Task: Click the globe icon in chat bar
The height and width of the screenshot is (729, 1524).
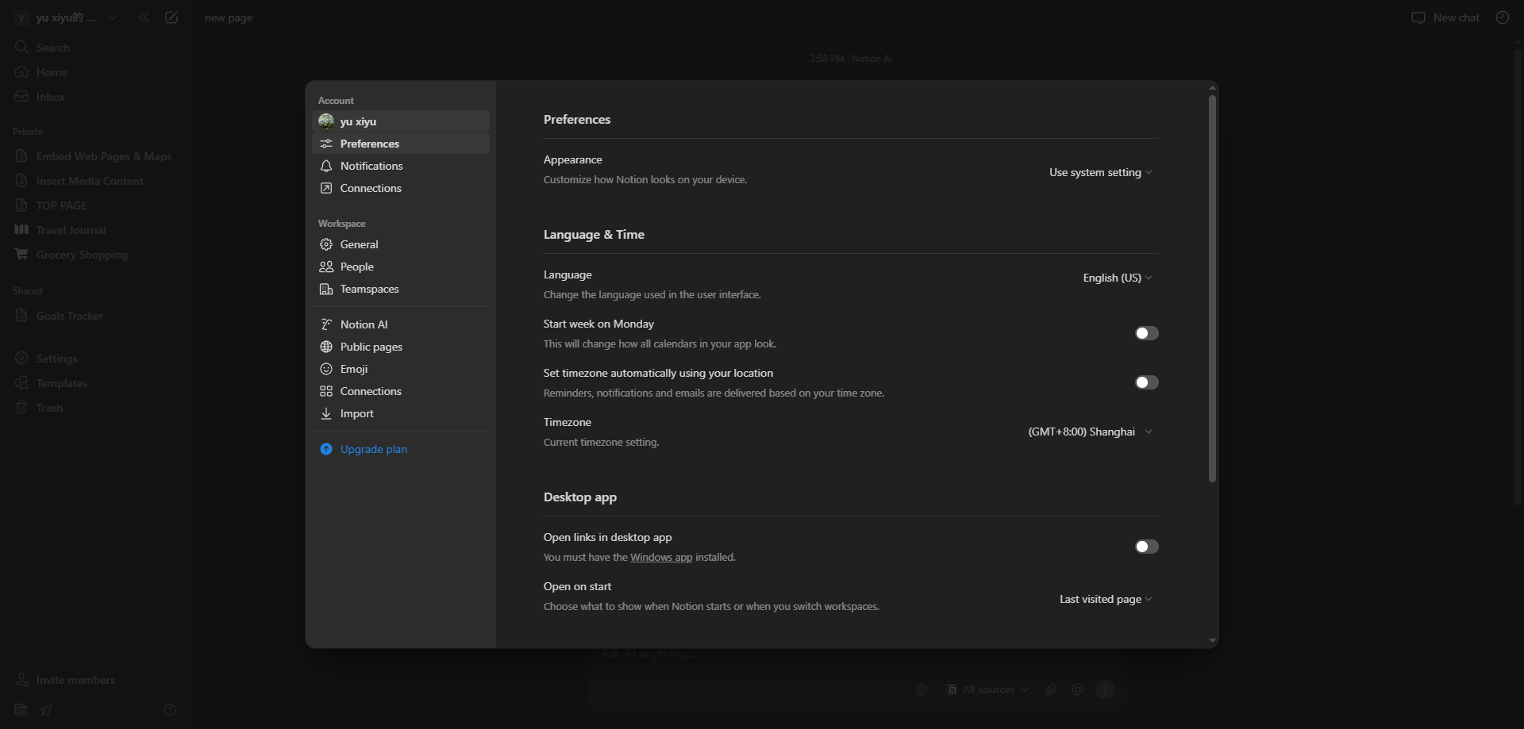Action: click(922, 689)
